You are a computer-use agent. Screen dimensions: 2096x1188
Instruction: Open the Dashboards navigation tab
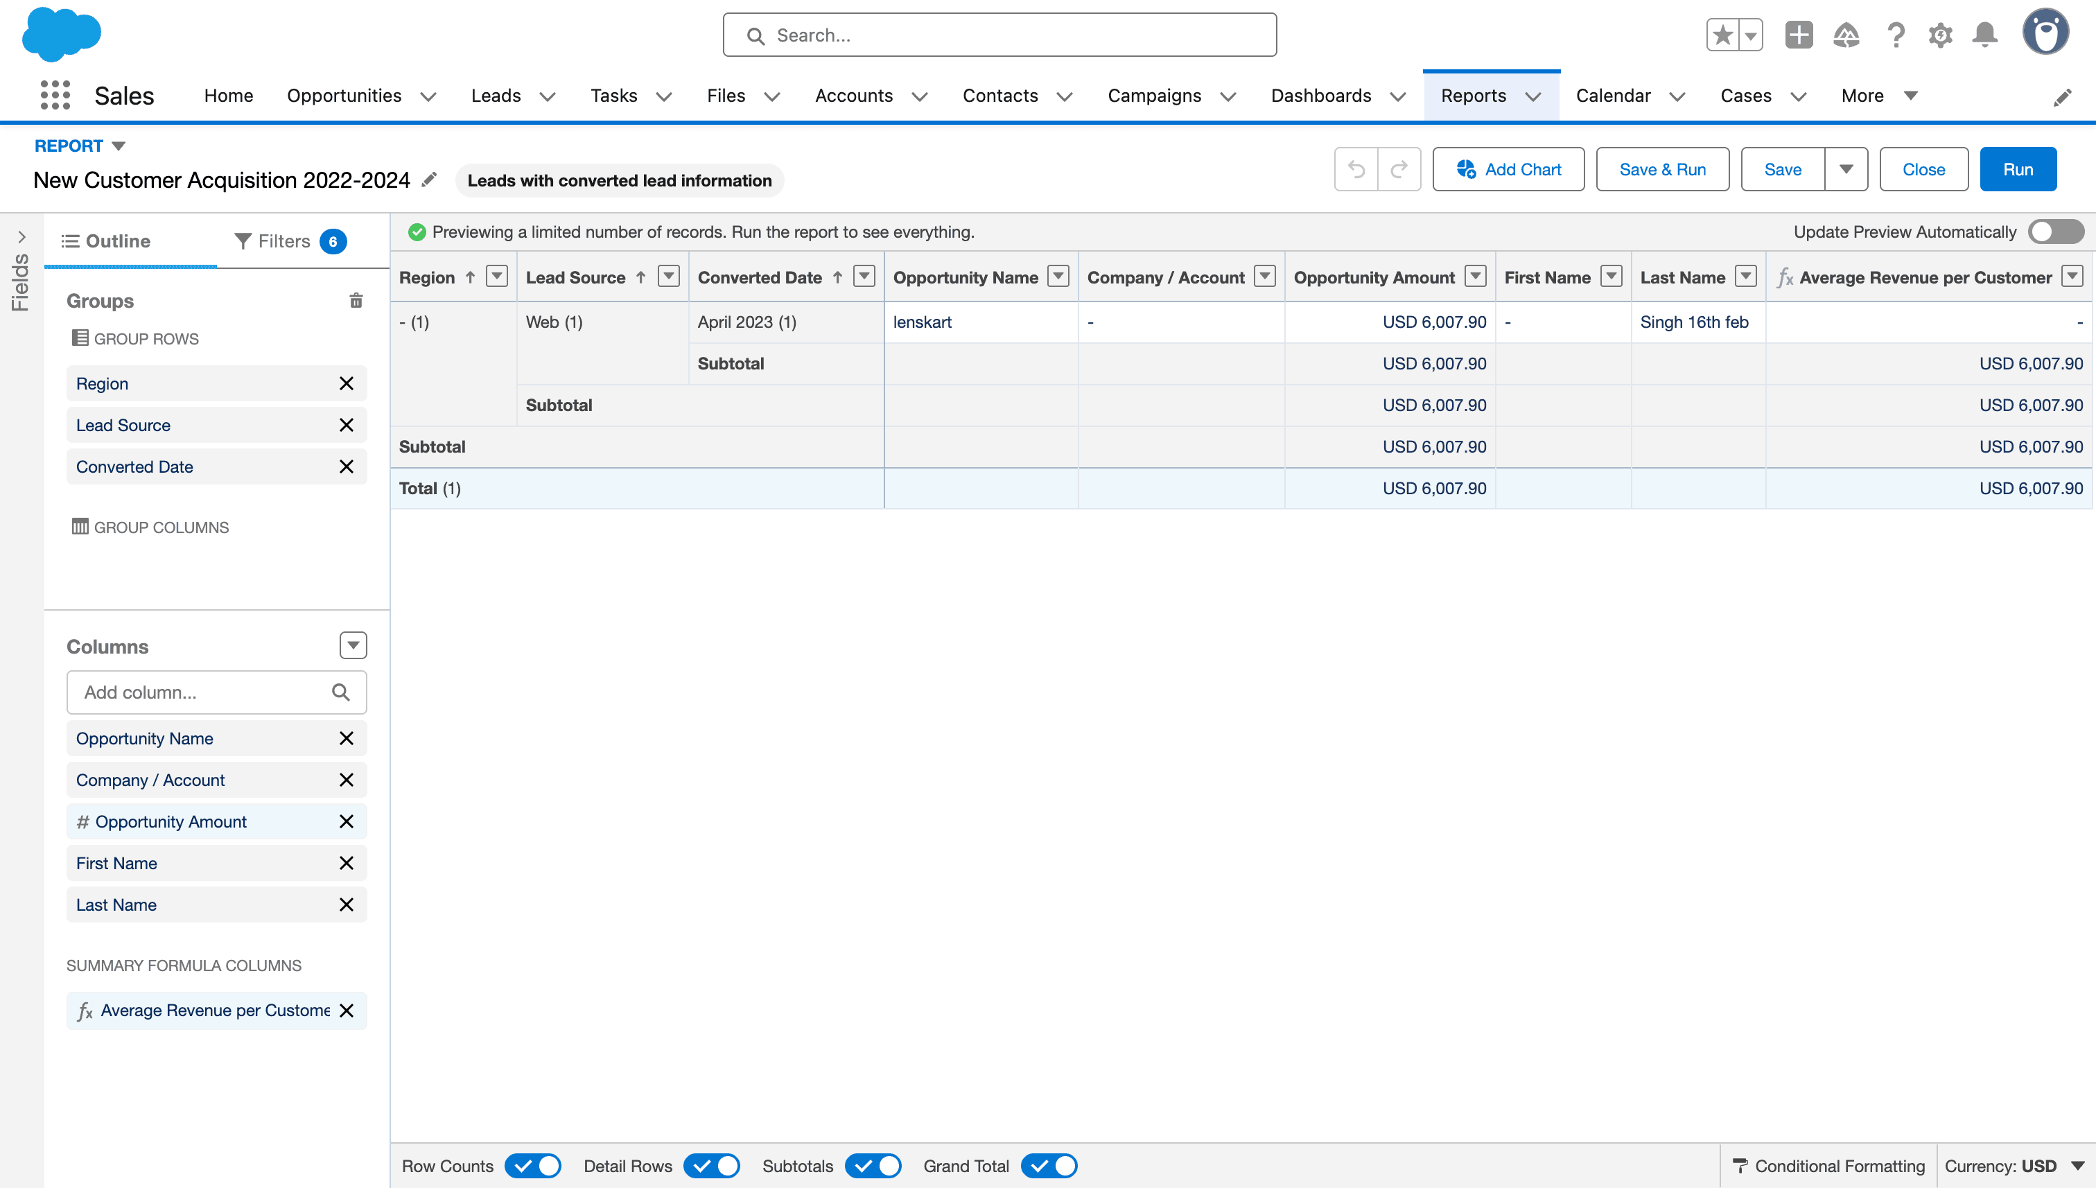(1320, 96)
